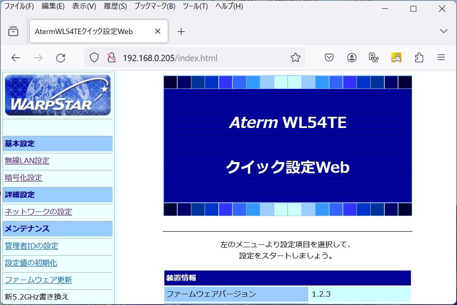Close the AtermWL54TE tab

158,31
